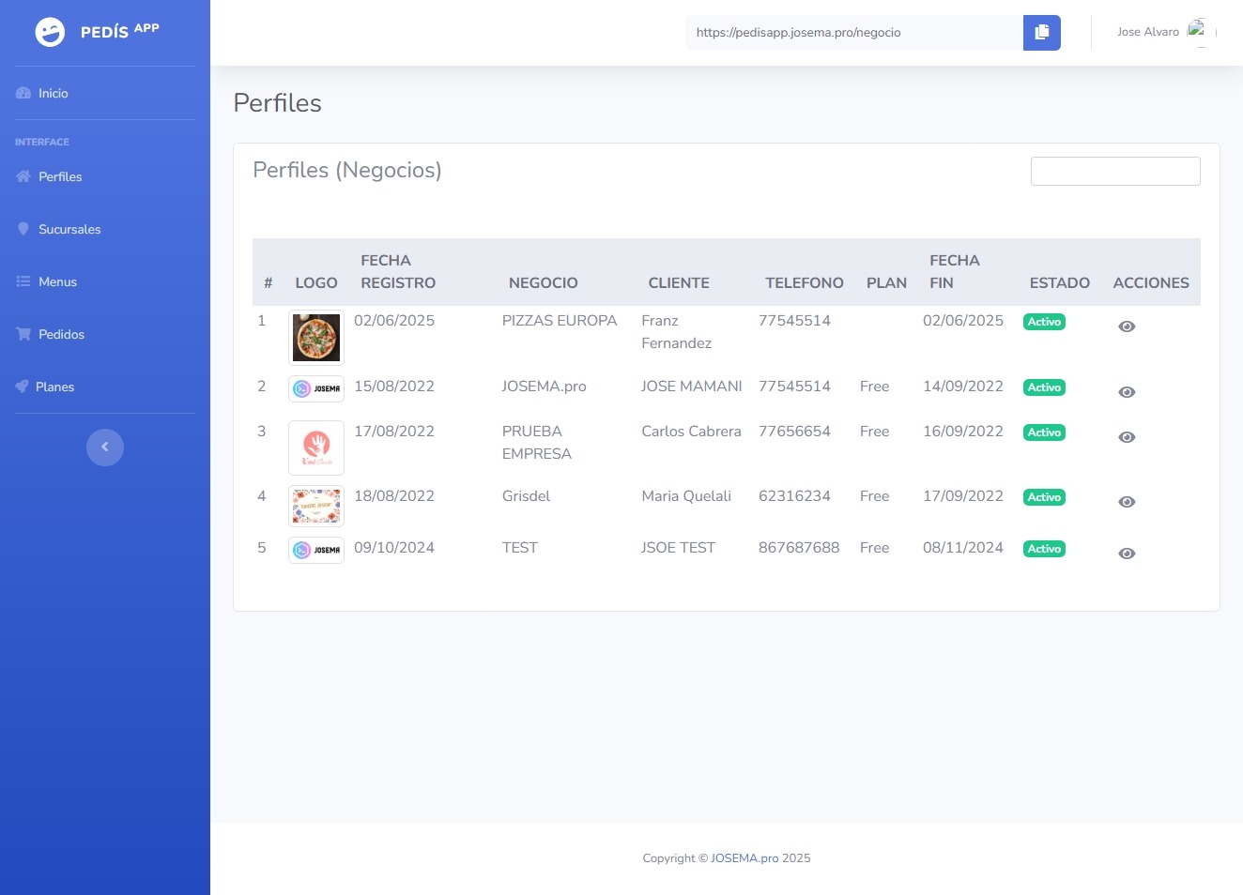Open the eye action for JOSEMA.pro
The width and height of the screenshot is (1243, 895).
click(1127, 392)
